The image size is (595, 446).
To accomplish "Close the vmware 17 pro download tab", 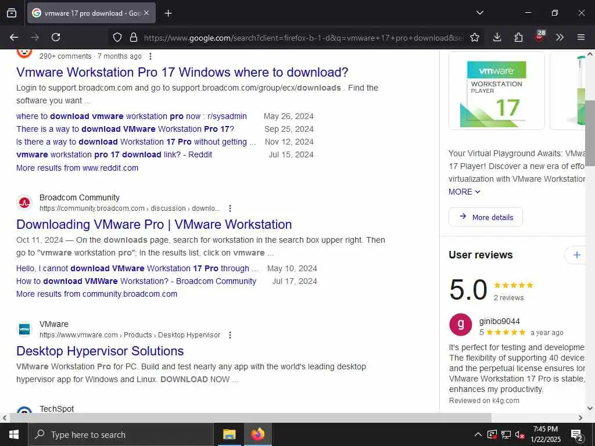I will pyautogui.click(x=146, y=13).
